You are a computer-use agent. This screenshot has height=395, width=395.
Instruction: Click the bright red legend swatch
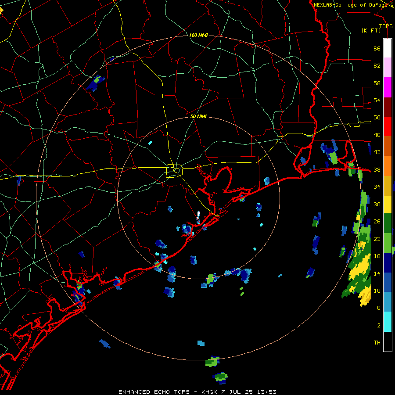point(388,126)
